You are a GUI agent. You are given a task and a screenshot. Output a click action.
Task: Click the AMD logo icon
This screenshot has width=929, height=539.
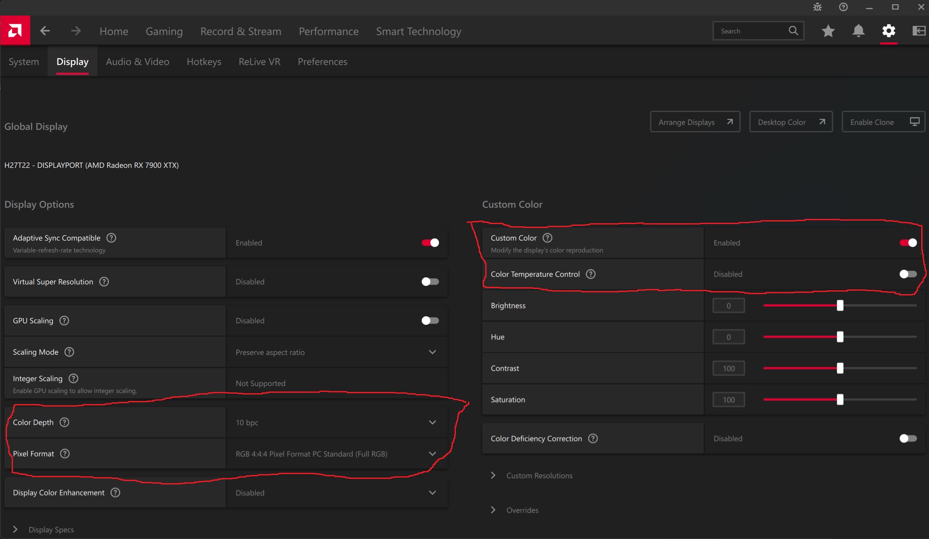pyautogui.click(x=15, y=31)
